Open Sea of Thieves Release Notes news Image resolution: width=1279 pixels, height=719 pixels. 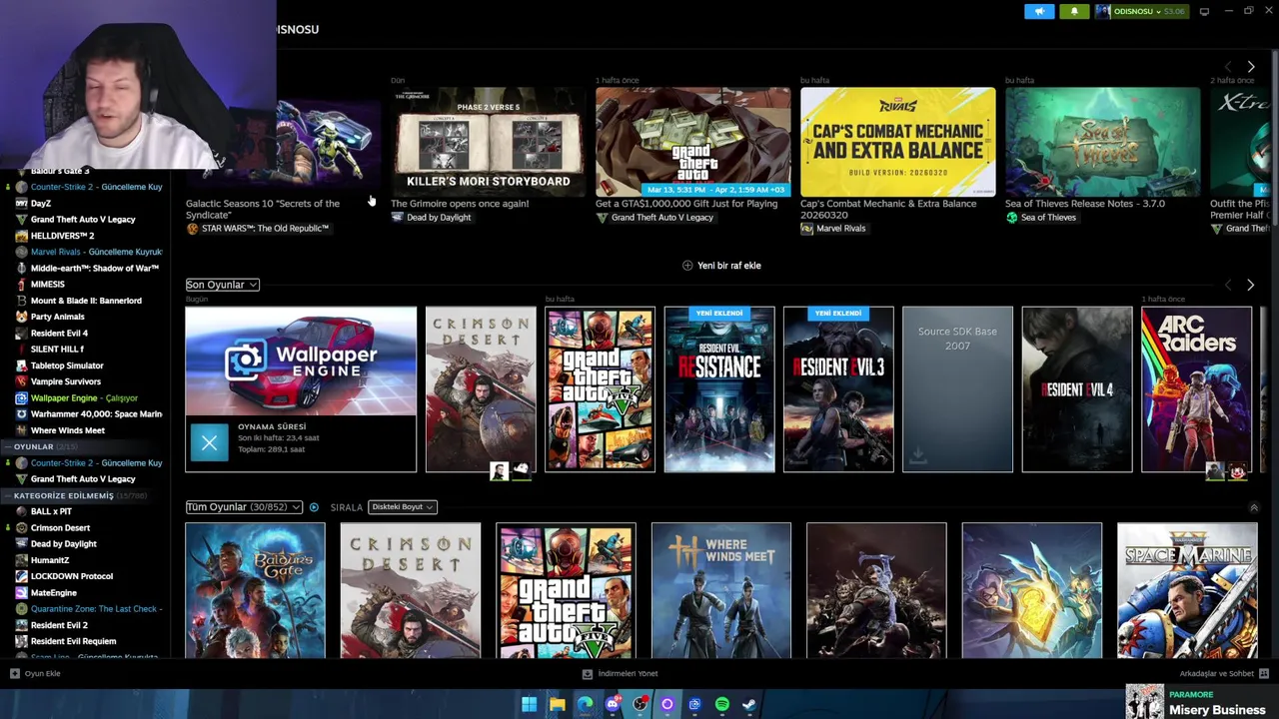click(1102, 142)
